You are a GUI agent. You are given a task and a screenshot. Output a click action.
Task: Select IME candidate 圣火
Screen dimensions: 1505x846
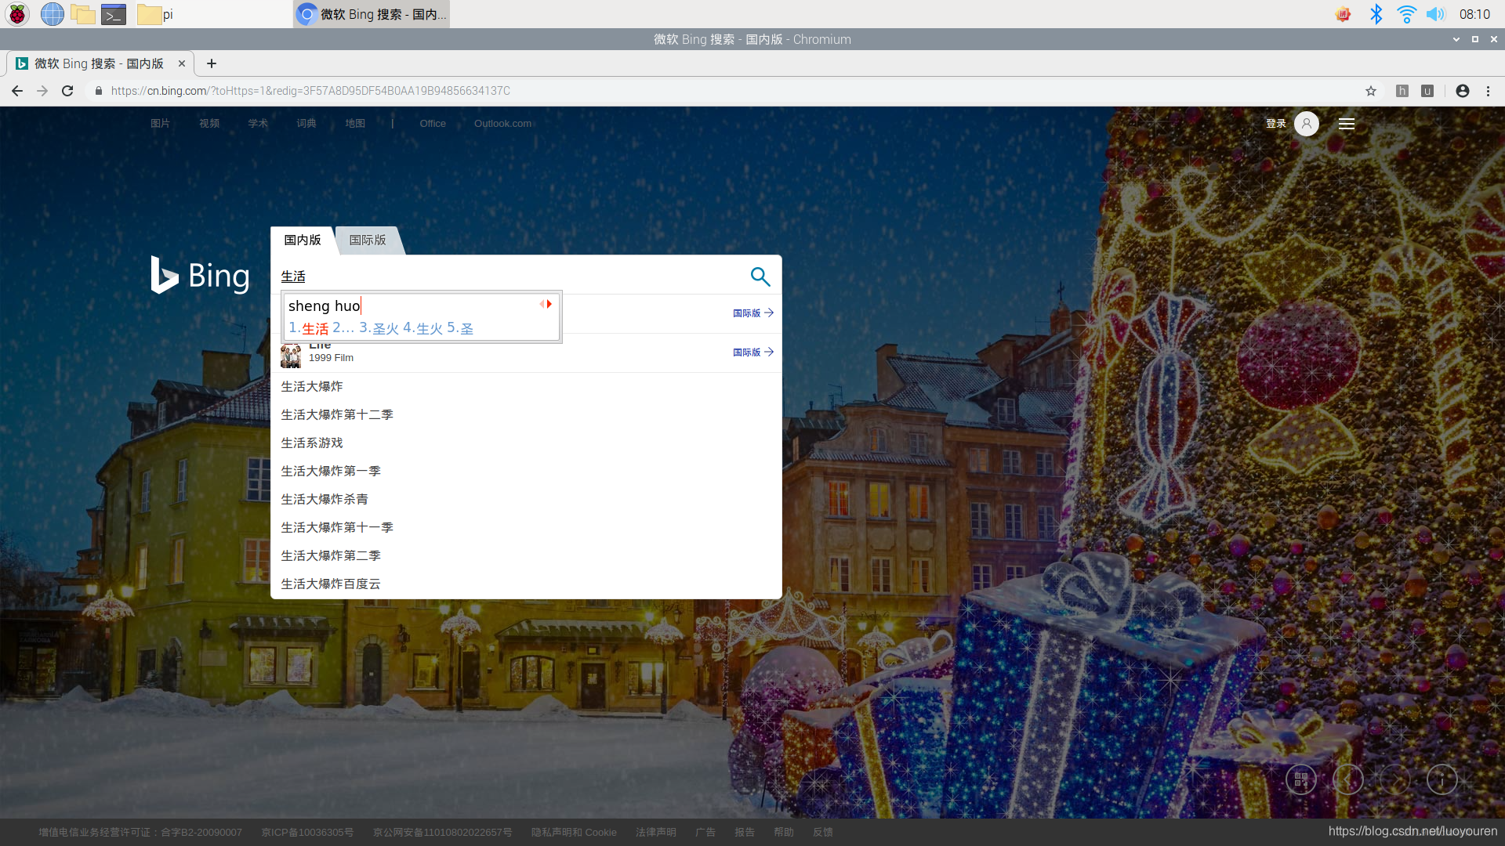[x=385, y=329]
